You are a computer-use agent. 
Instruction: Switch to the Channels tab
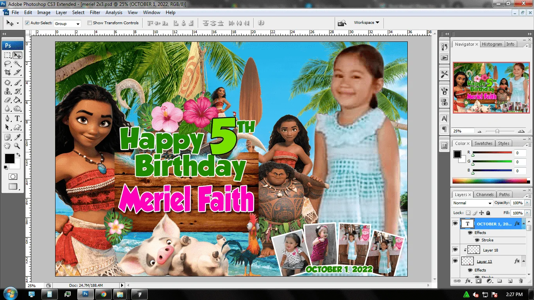tap(485, 195)
